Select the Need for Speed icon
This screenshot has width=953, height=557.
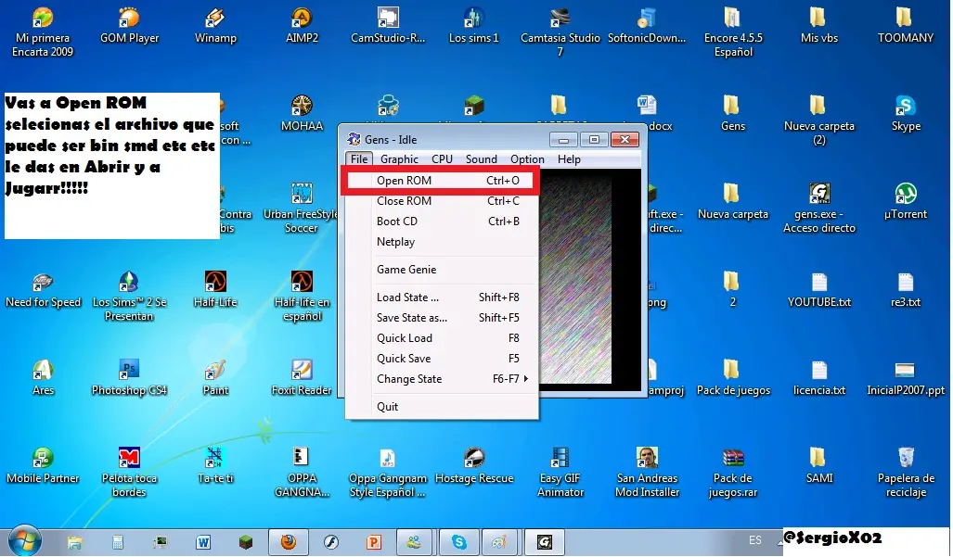click(43, 291)
